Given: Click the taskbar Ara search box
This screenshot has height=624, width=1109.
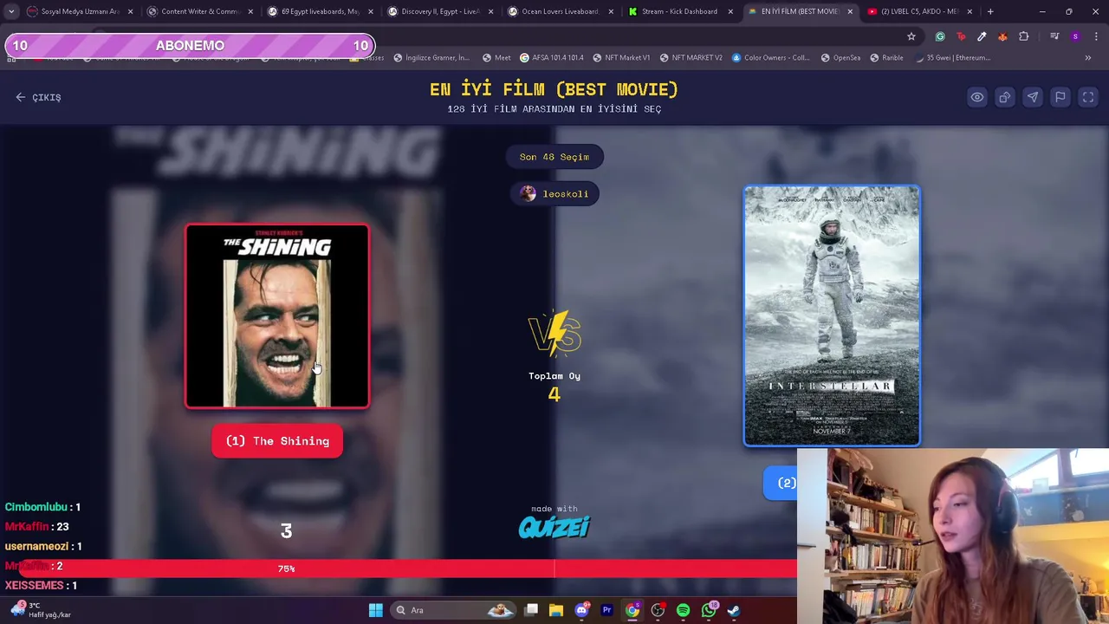Looking at the screenshot, I should click(x=453, y=610).
